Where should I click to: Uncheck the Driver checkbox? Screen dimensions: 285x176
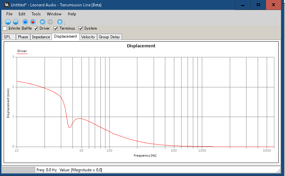tap(36, 28)
